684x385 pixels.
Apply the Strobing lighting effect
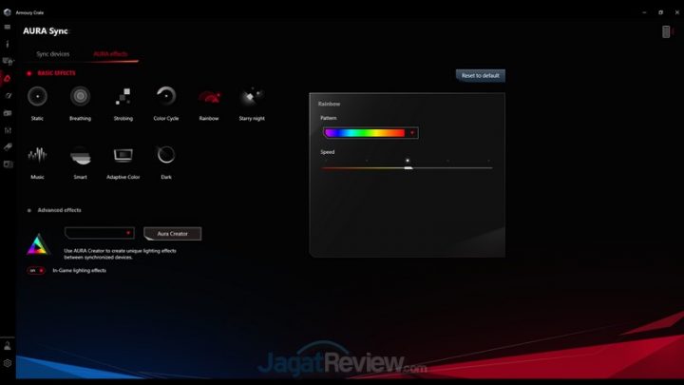[x=123, y=96]
